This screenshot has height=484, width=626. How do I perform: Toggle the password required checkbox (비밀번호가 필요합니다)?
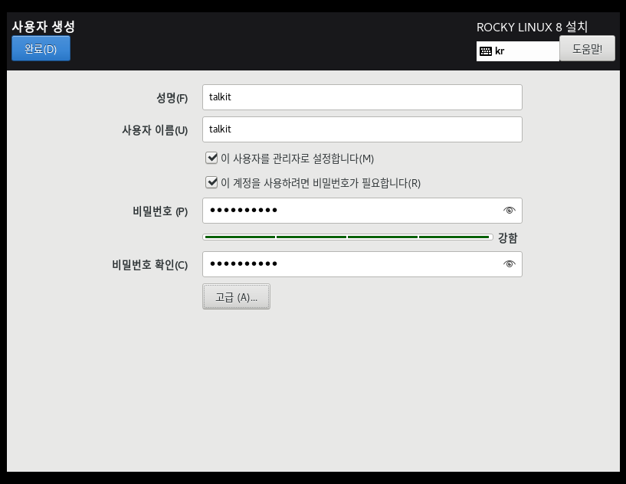pyautogui.click(x=211, y=182)
